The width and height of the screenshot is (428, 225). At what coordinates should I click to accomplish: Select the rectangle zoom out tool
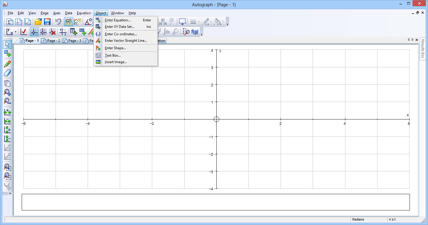7,176
